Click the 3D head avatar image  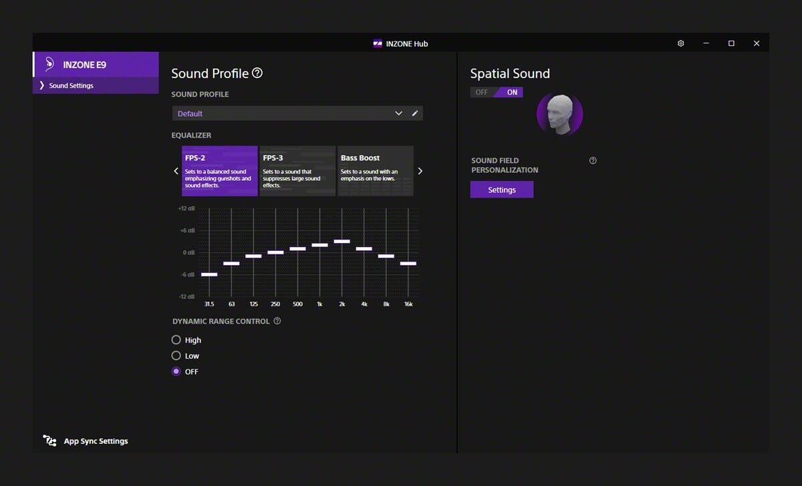[559, 115]
